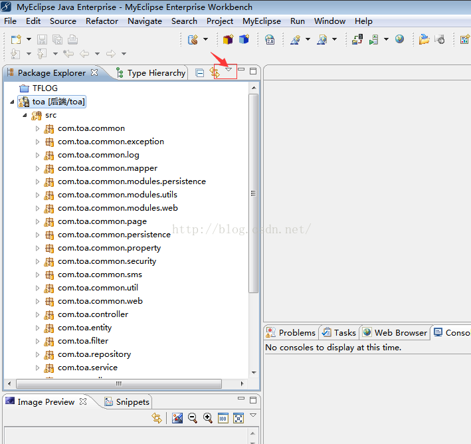Screen dimensions: 471x444
Task: Open the Refactor menu
Action: click(x=102, y=21)
